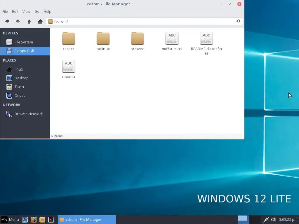Switch to the second workspace in pager
299x224 pixels.
pos(255,220)
